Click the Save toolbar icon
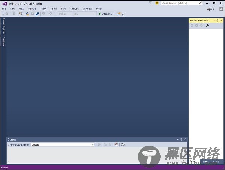Viewport: 225px width, 170px height. pos(32,14)
